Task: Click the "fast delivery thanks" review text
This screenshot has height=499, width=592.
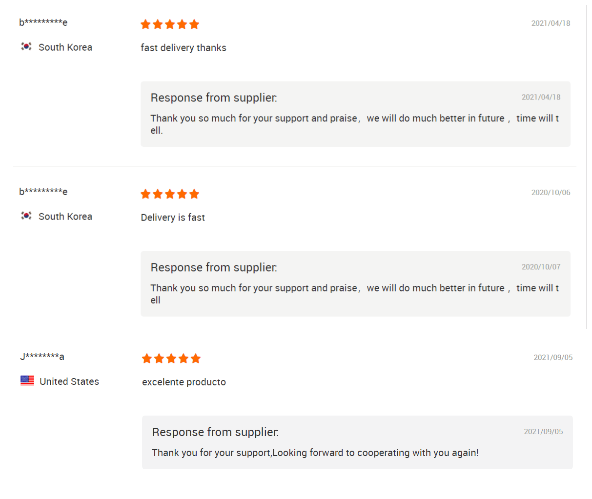Action: point(184,48)
